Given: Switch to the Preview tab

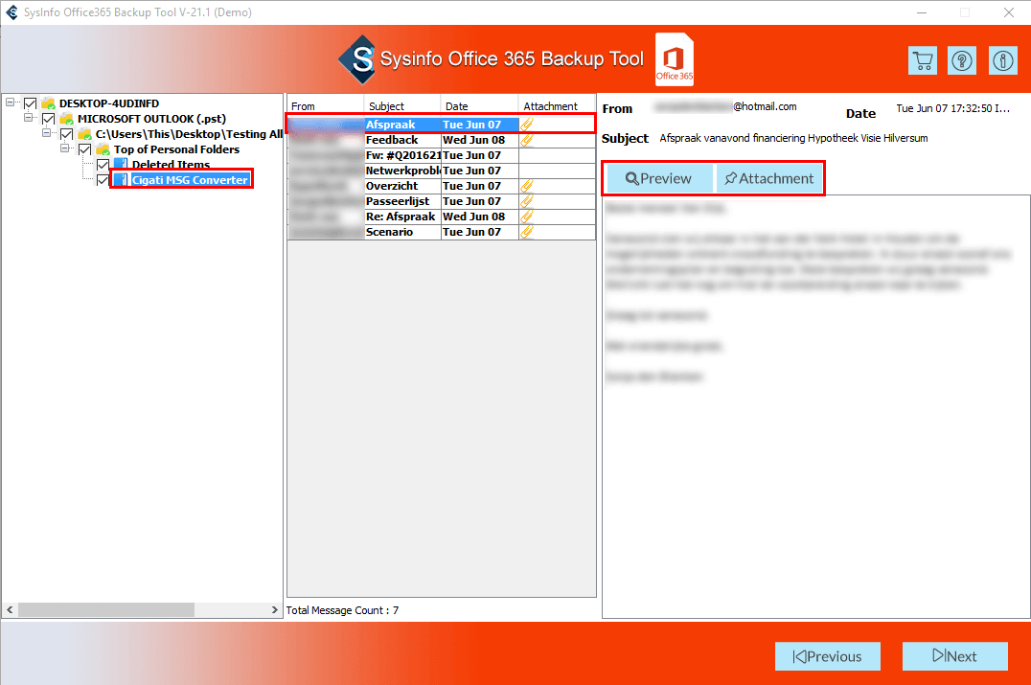Looking at the screenshot, I should tap(658, 178).
